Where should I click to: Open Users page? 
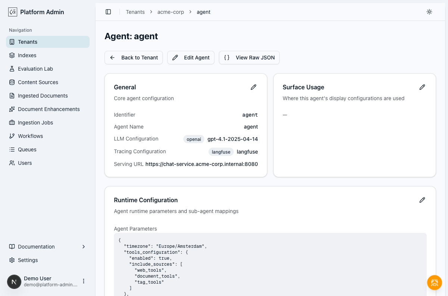click(x=48, y=163)
